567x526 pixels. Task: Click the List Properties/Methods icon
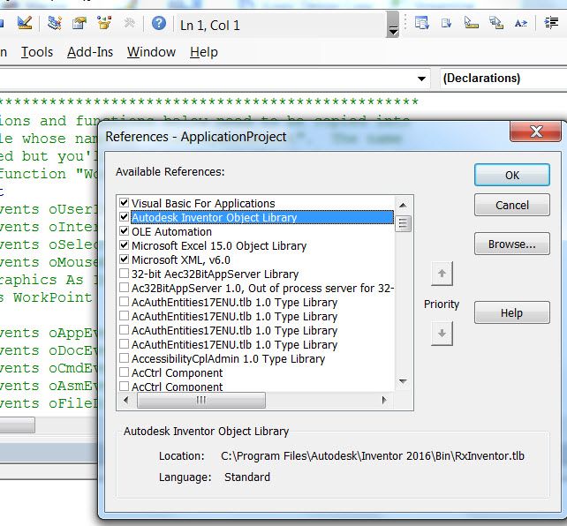click(x=421, y=24)
